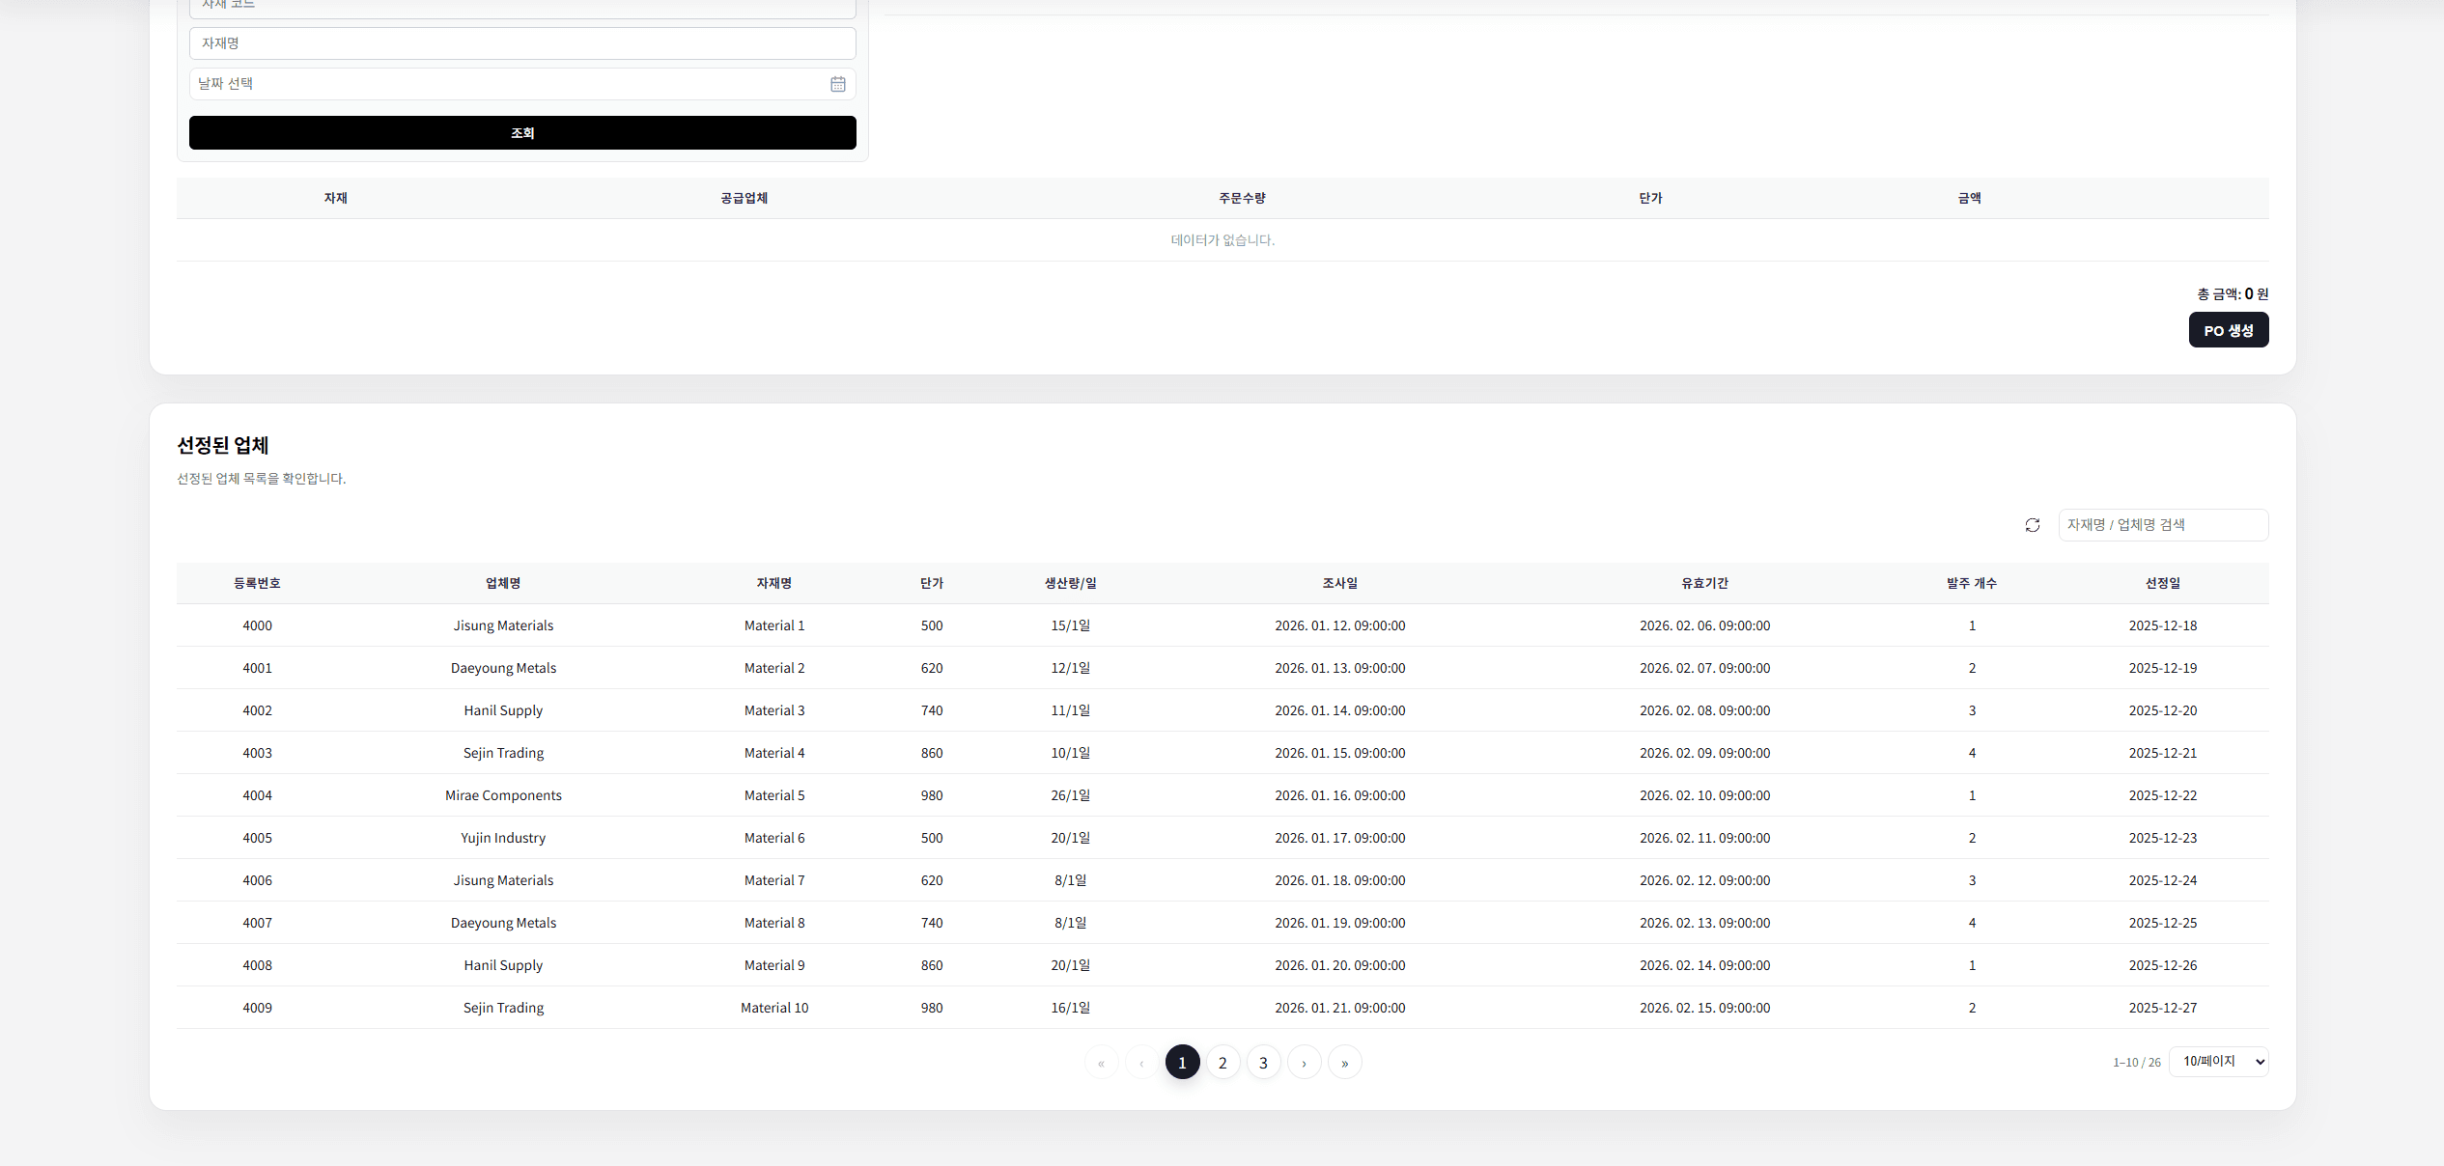Go to previous page with left arrow
2444x1166 pixels.
click(x=1141, y=1063)
